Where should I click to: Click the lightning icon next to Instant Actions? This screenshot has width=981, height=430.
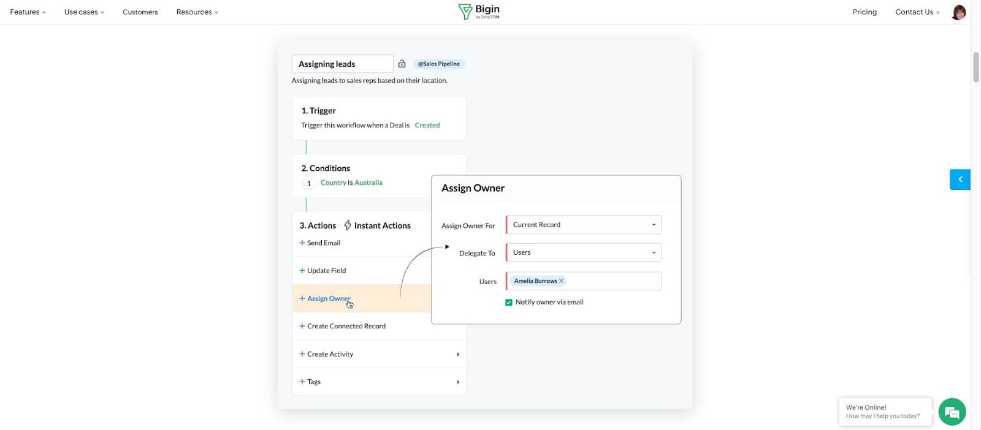[x=346, y=225]
